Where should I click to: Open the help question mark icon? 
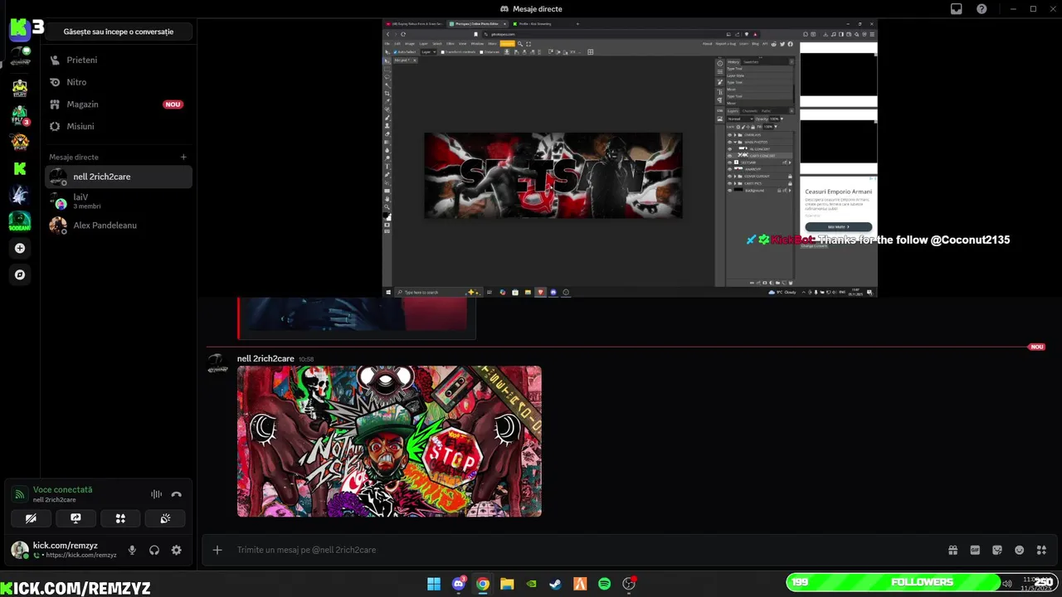(982, 9)
